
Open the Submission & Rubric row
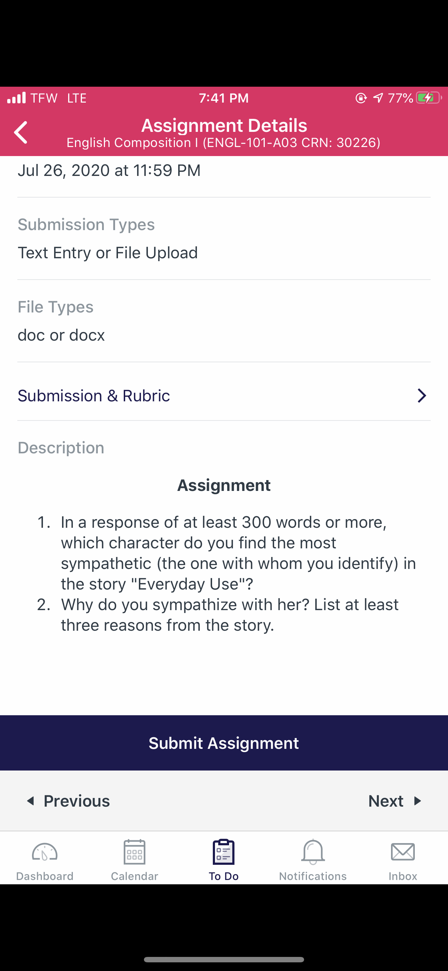click(x=224, y=396)
